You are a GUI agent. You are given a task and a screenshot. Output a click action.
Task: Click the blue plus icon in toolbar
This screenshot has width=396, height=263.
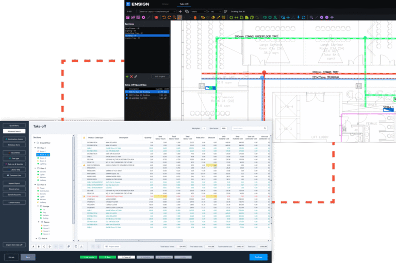[x=288, y=17]
